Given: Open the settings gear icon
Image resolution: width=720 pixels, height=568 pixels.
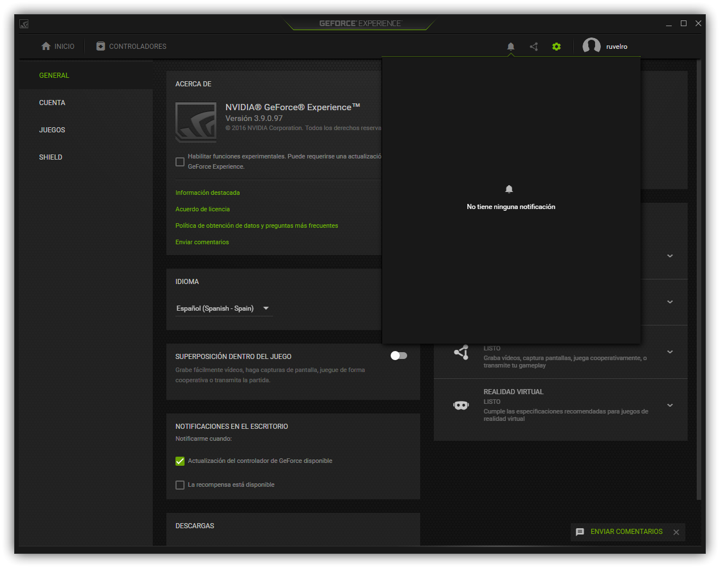Looking at the screenshot, I should (x=556, y=47).
